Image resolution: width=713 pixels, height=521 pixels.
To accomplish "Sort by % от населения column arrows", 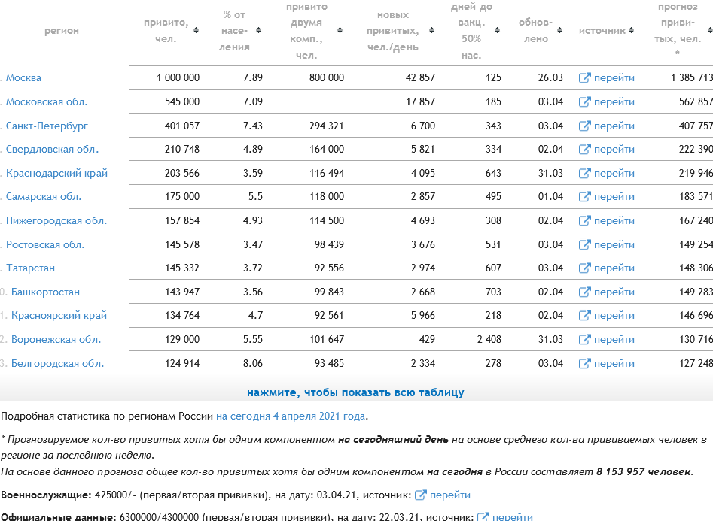I will pyautogui.click(x=258, y=30).
